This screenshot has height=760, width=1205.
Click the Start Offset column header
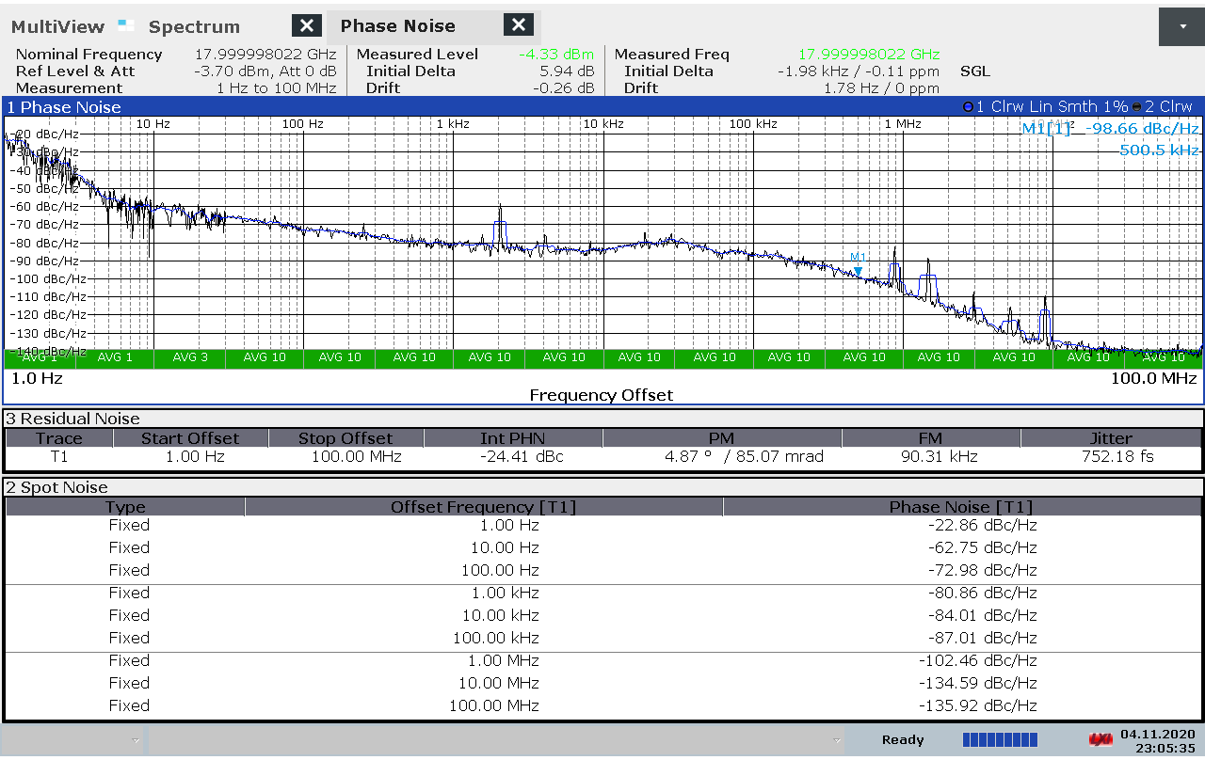[190, 438]
